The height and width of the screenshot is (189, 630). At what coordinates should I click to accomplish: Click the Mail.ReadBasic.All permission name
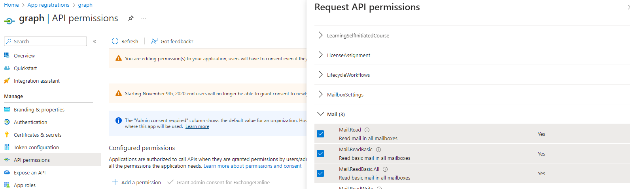(359, 169)
